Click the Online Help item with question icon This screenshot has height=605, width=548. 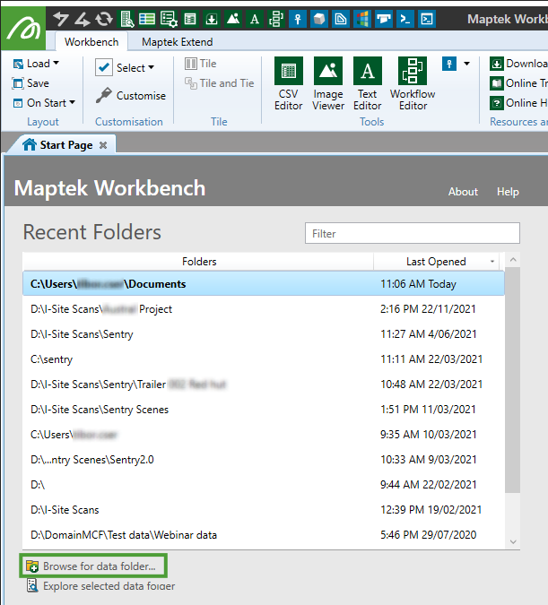tap(518, 103)
